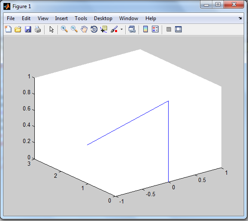The width and height of the screenshot is (248, 221).
Task: Click the New Figure icon
Action: tap(8, 30)
